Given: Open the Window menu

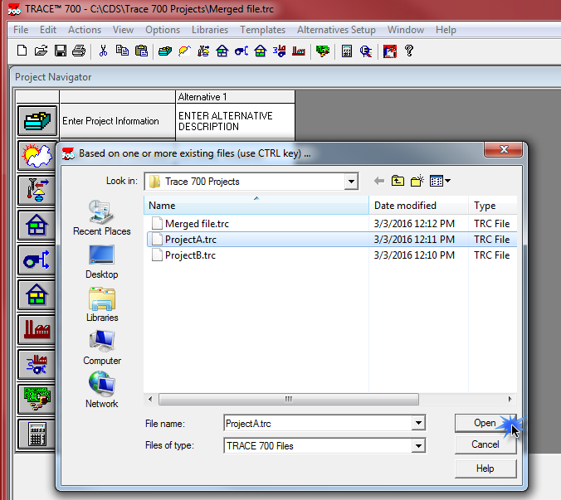Looking at the screenshot, I should tap(406, 30).
